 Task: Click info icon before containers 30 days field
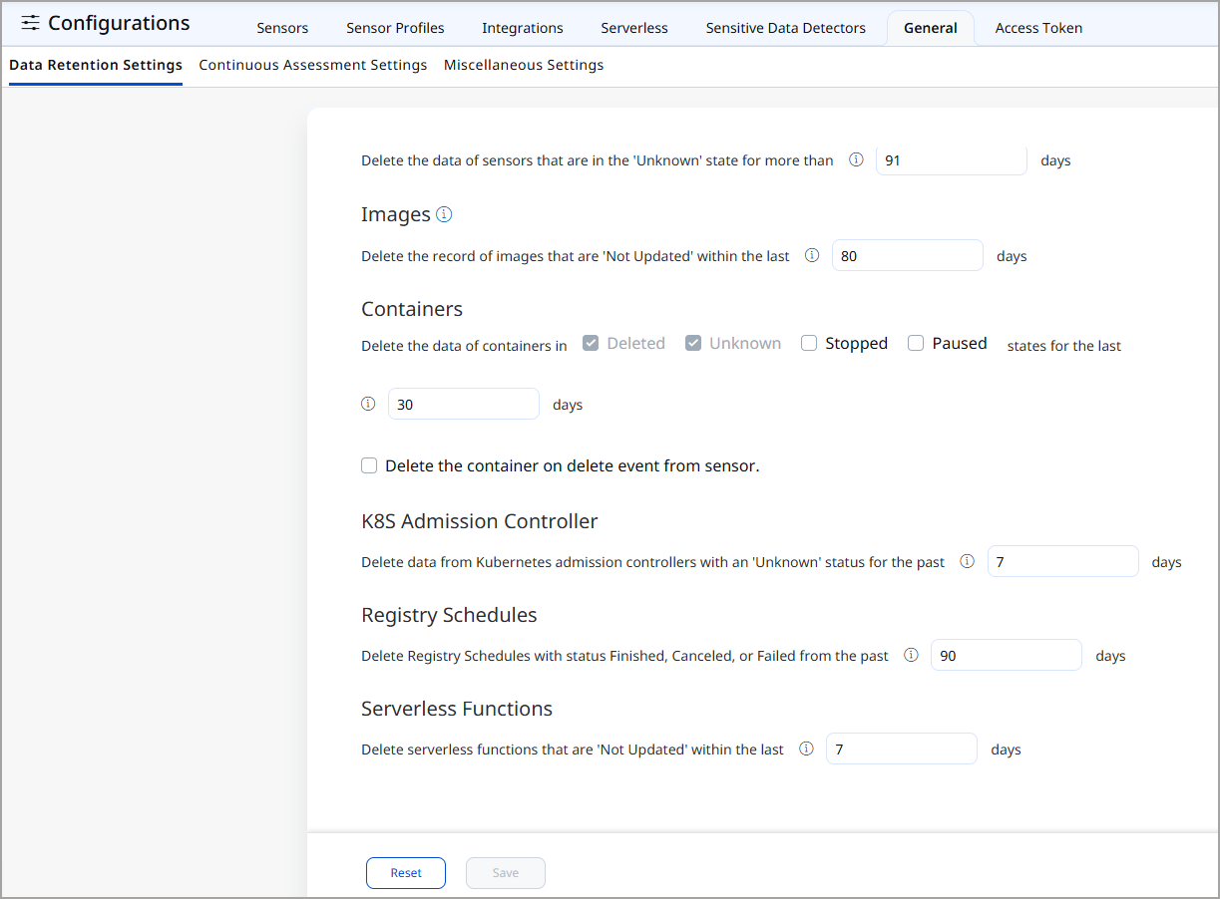tap(368, 404)
